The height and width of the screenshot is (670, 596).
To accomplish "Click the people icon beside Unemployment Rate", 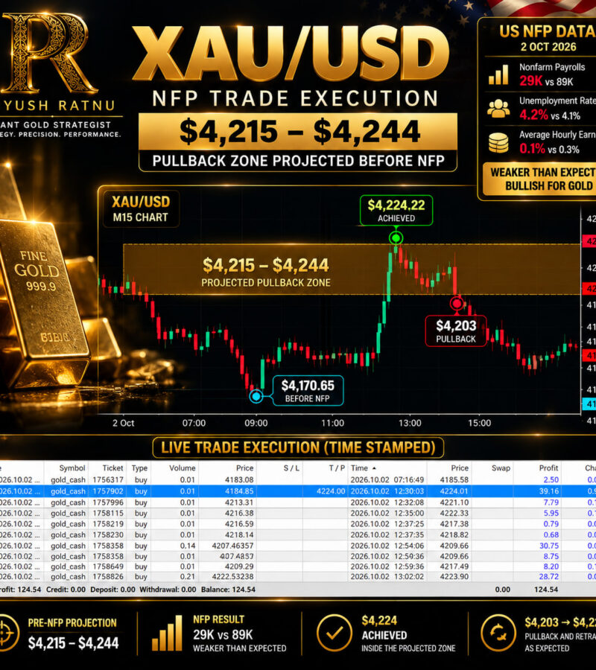I will pos(498,109).
